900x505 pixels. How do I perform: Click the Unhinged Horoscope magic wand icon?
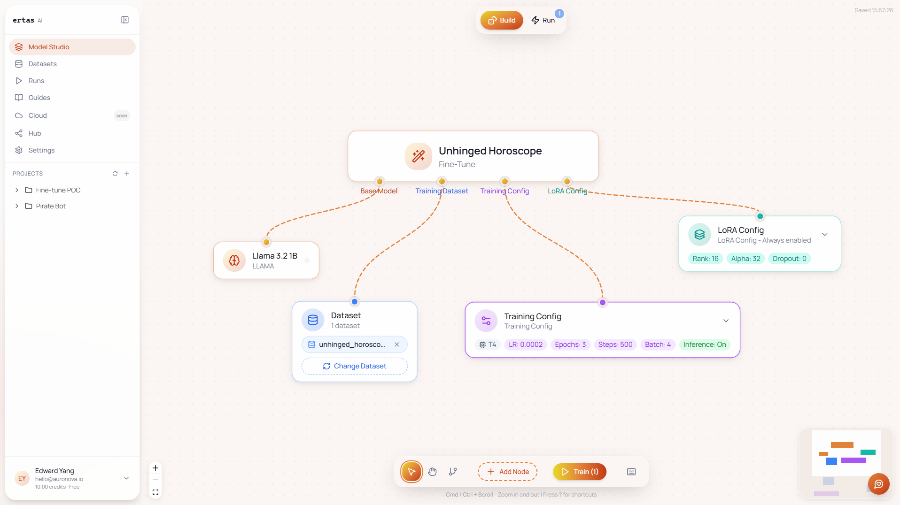[x=419, y=156]
